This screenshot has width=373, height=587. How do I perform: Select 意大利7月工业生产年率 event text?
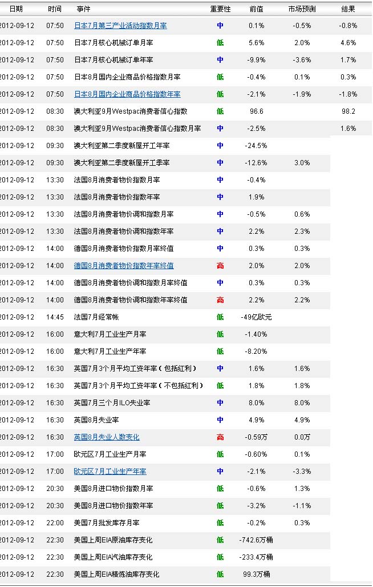[110, 352]
